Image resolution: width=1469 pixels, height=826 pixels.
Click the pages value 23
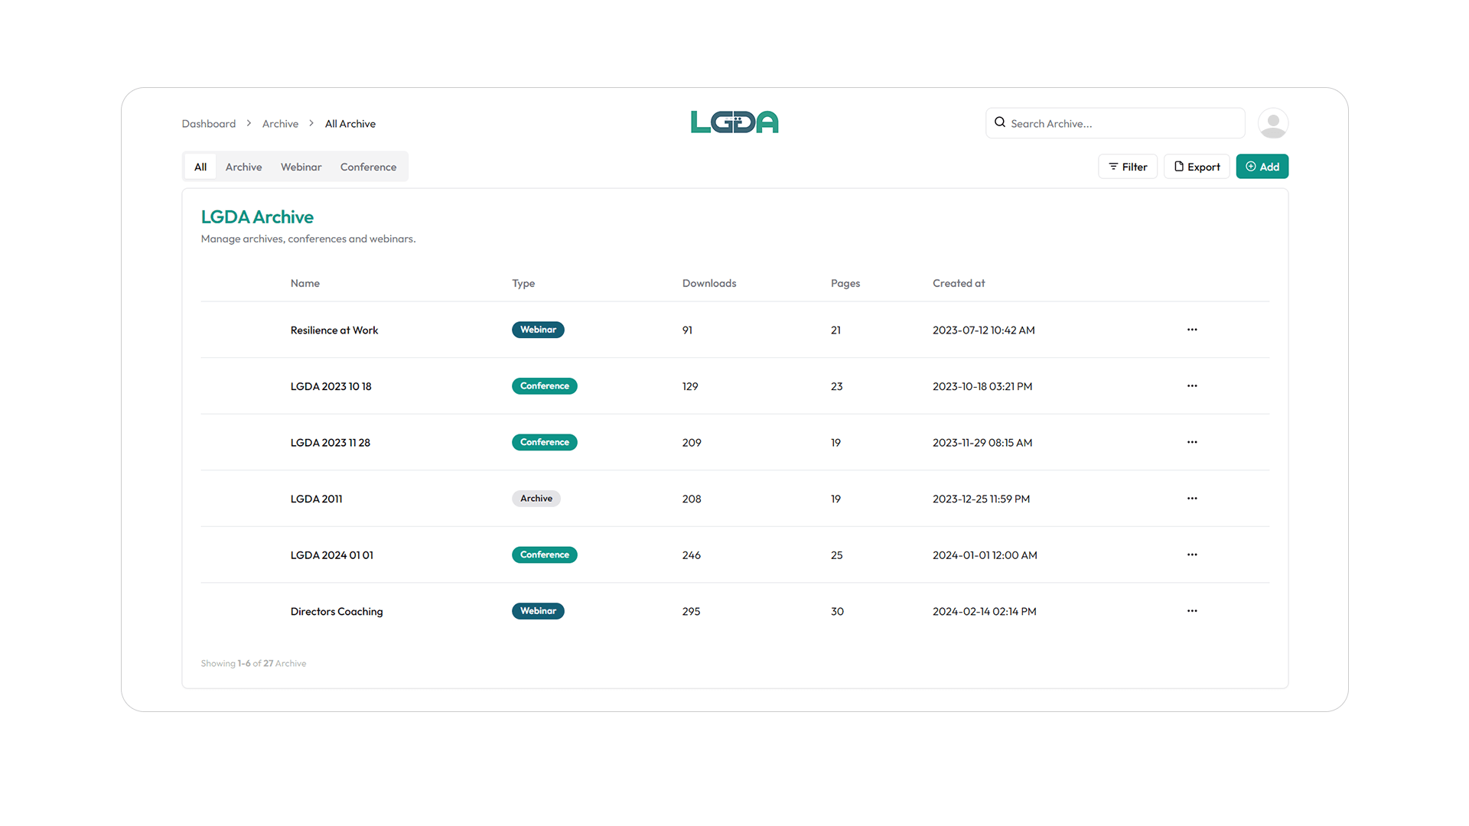tap(836, 386)
